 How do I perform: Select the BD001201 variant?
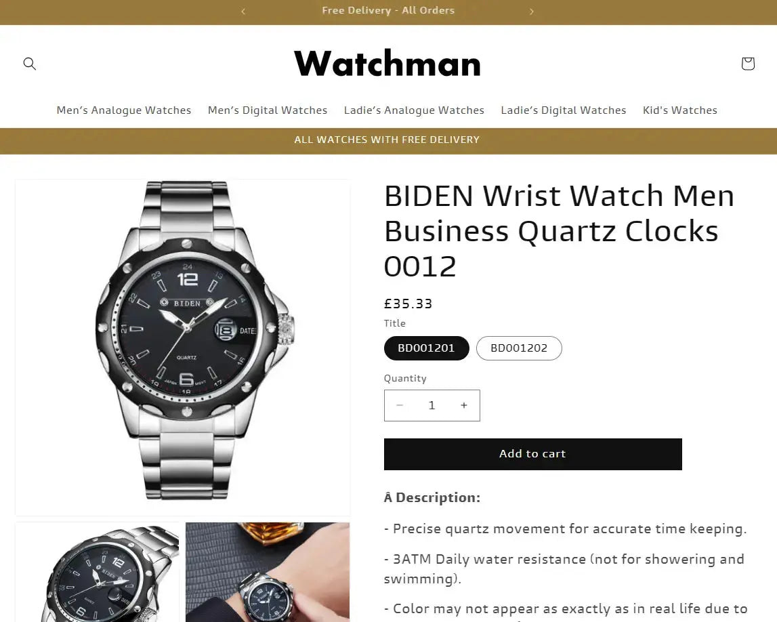(426, 348)
